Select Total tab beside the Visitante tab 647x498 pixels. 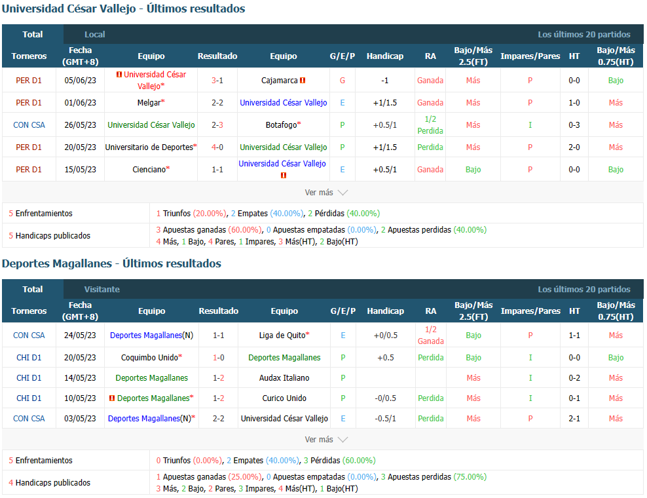[33, 290]
